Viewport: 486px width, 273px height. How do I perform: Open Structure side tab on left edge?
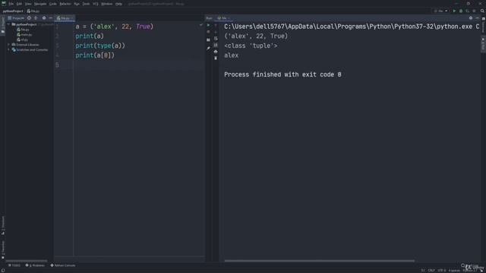[3, 224]
